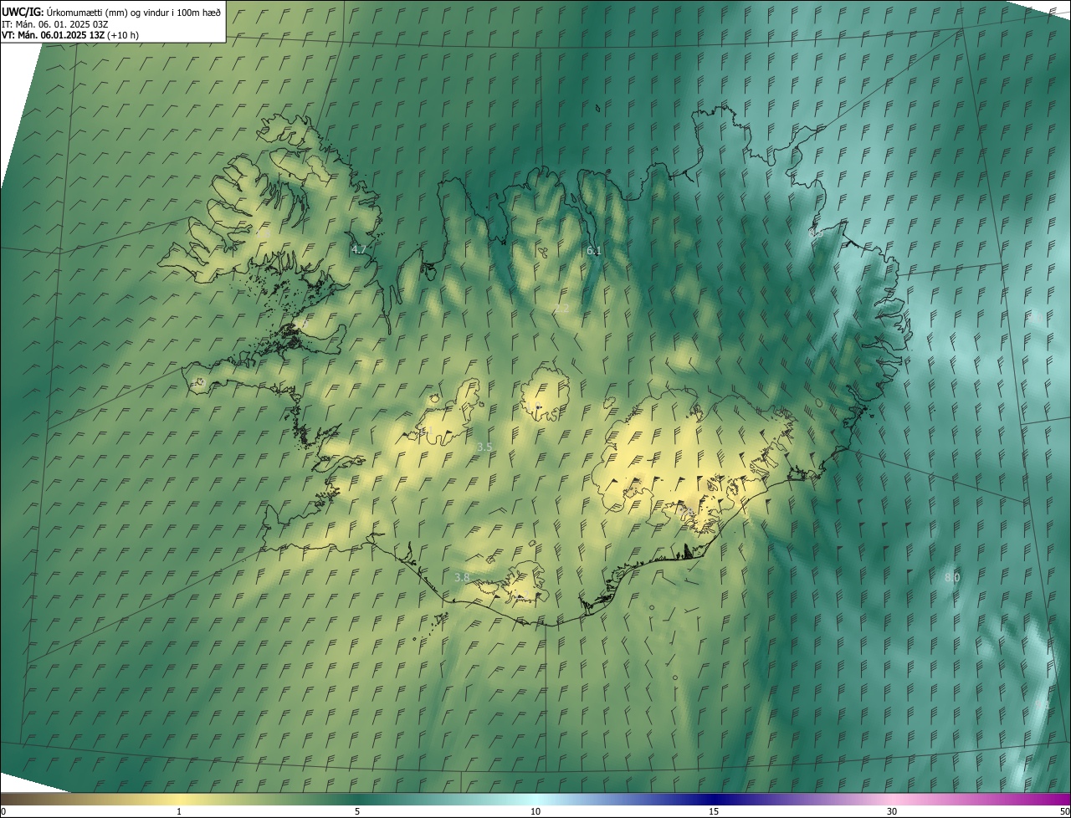Click the colorbar tick label 50
This screenshot has height=818, width=1071.
pyautogui.click(x=1064, y=812)
